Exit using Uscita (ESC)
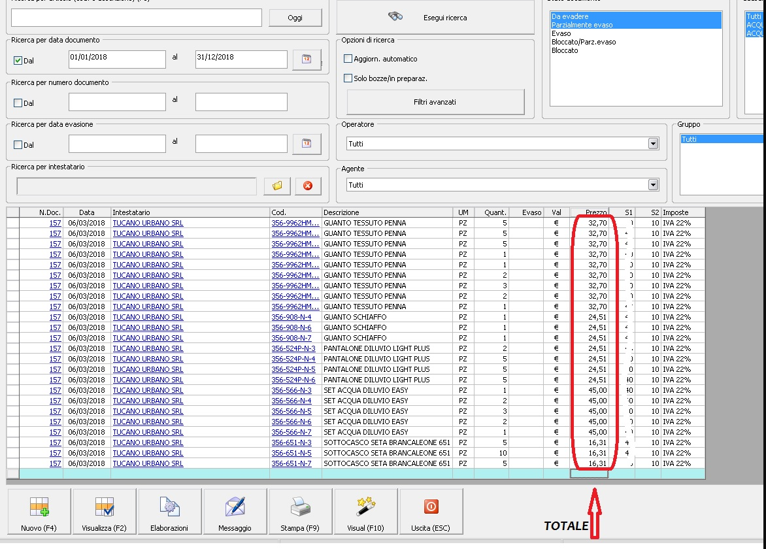 click(x=431, y=511)
